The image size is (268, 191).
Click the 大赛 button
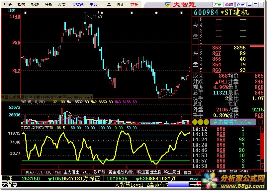(218, 5)
